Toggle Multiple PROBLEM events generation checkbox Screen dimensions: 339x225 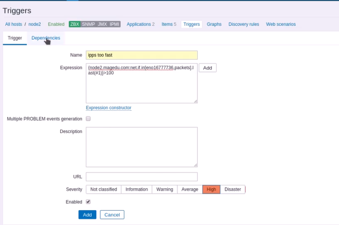coord(88,119)
